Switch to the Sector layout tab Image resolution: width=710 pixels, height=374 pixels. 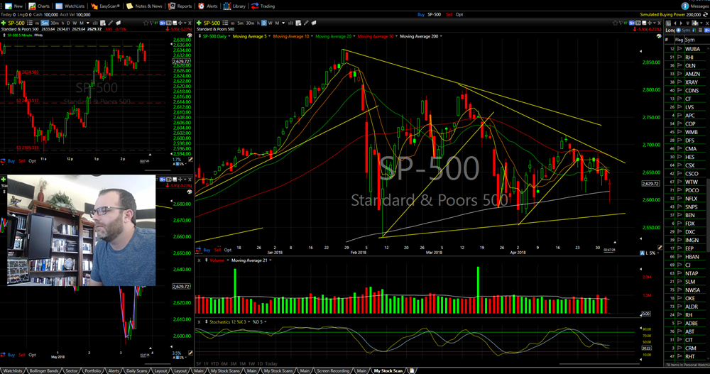[72, 371]
